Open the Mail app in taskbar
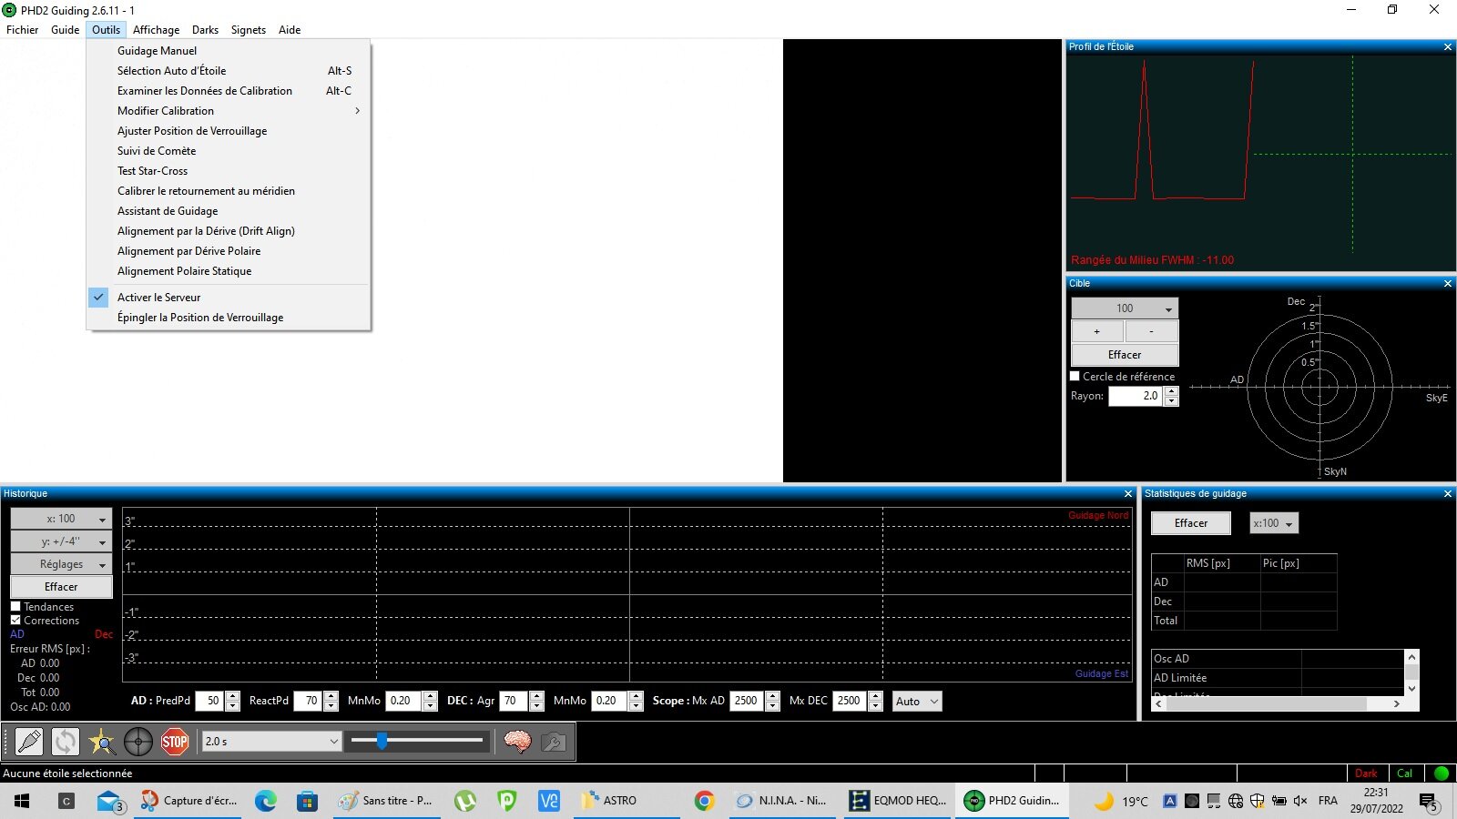The width and height of the screenshot is (1457, 819). coord(110,801)
